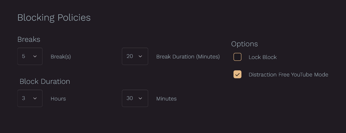Click the Lock Block label text
Screen dimensions: 346x133
click(263, 57)
